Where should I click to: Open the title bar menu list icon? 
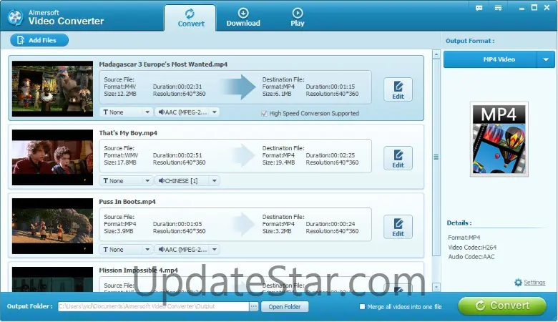coord(498,8)
